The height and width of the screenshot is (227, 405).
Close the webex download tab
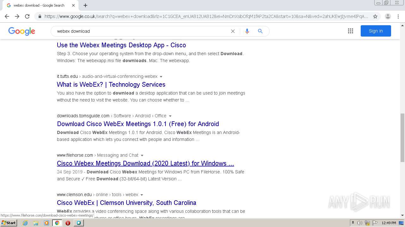pos(73,5)
